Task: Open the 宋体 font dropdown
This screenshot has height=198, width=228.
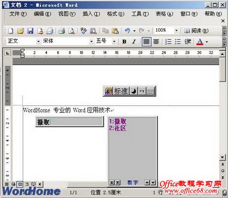Action: click(x=91, y=42)
